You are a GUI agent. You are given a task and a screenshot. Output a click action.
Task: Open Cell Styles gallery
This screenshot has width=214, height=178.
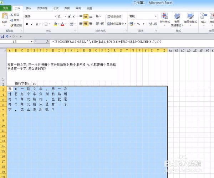pyautogui.click(x=190, y=19)
